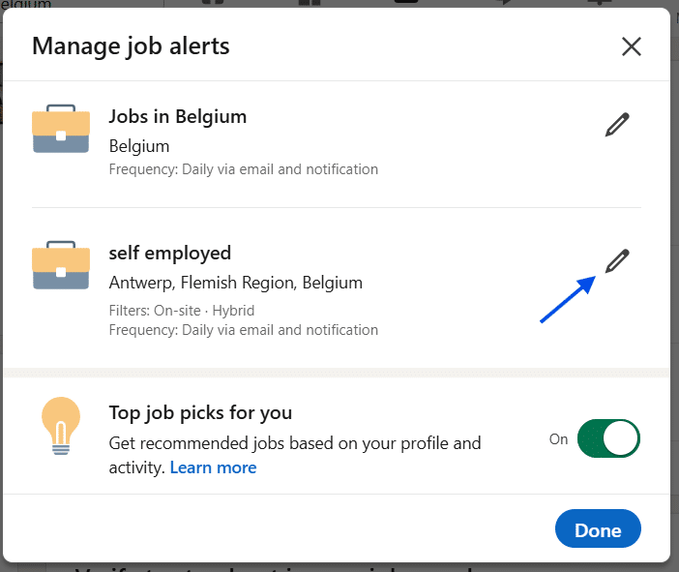This screenshot has height=572, width=679.
Task: Click the Filters: On-site · Hybrid line
Action: (x=182, y=312)
